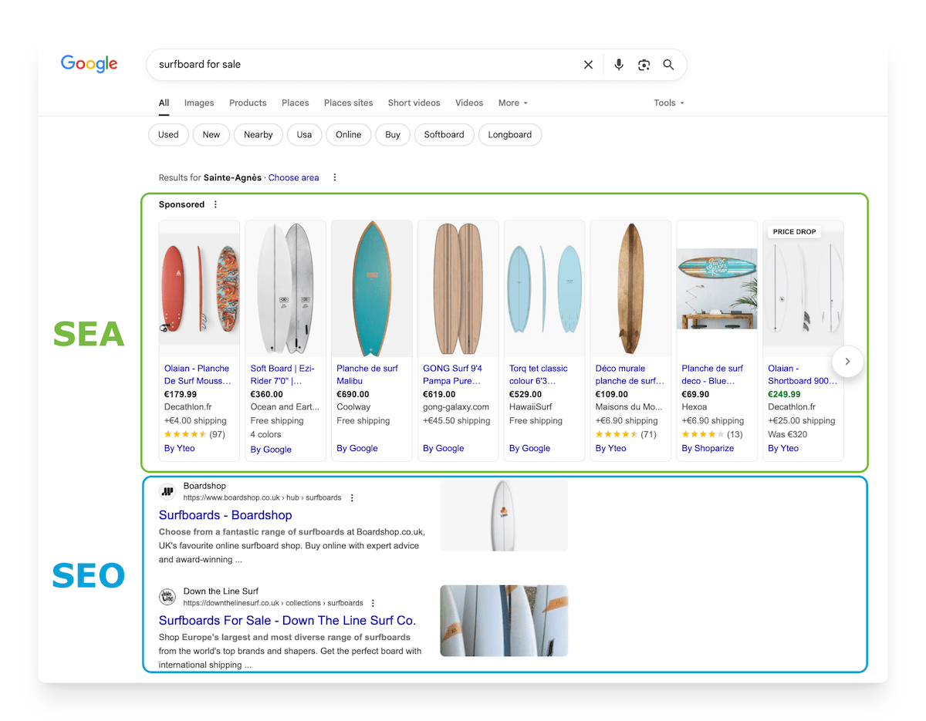Start voice search with microphone icon
Viewport: 926px width, 721px height.
(x=619, y=65)
